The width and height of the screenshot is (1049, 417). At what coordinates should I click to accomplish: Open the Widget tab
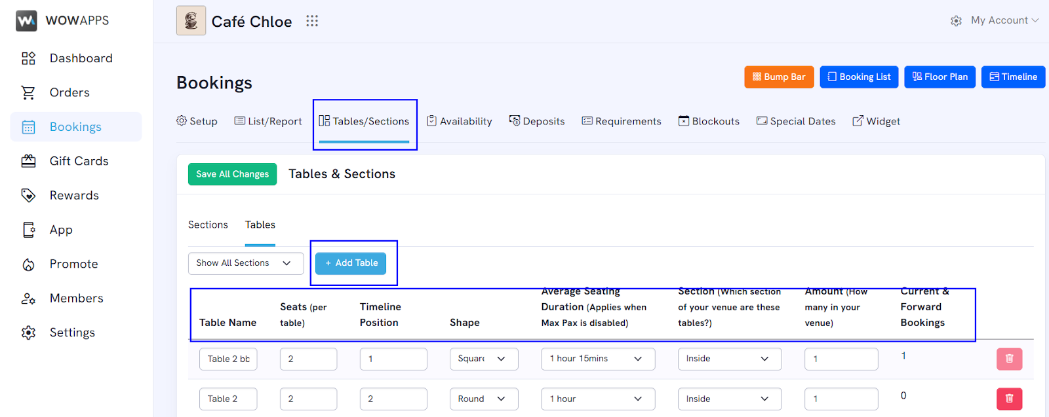tap(876, 121)
